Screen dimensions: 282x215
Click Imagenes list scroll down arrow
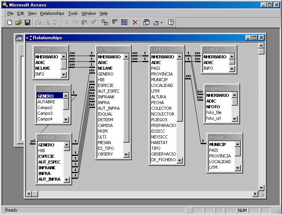(x=235, y=119)
